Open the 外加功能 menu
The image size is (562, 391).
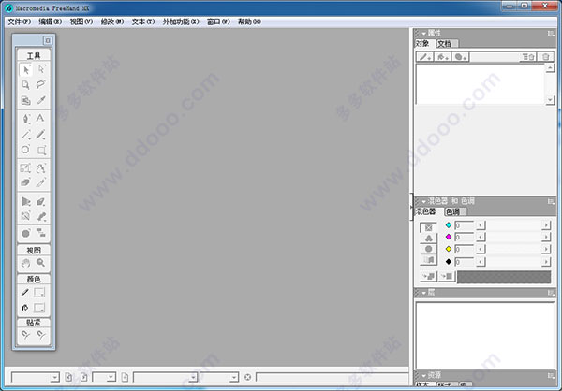[x=181, y=22]
